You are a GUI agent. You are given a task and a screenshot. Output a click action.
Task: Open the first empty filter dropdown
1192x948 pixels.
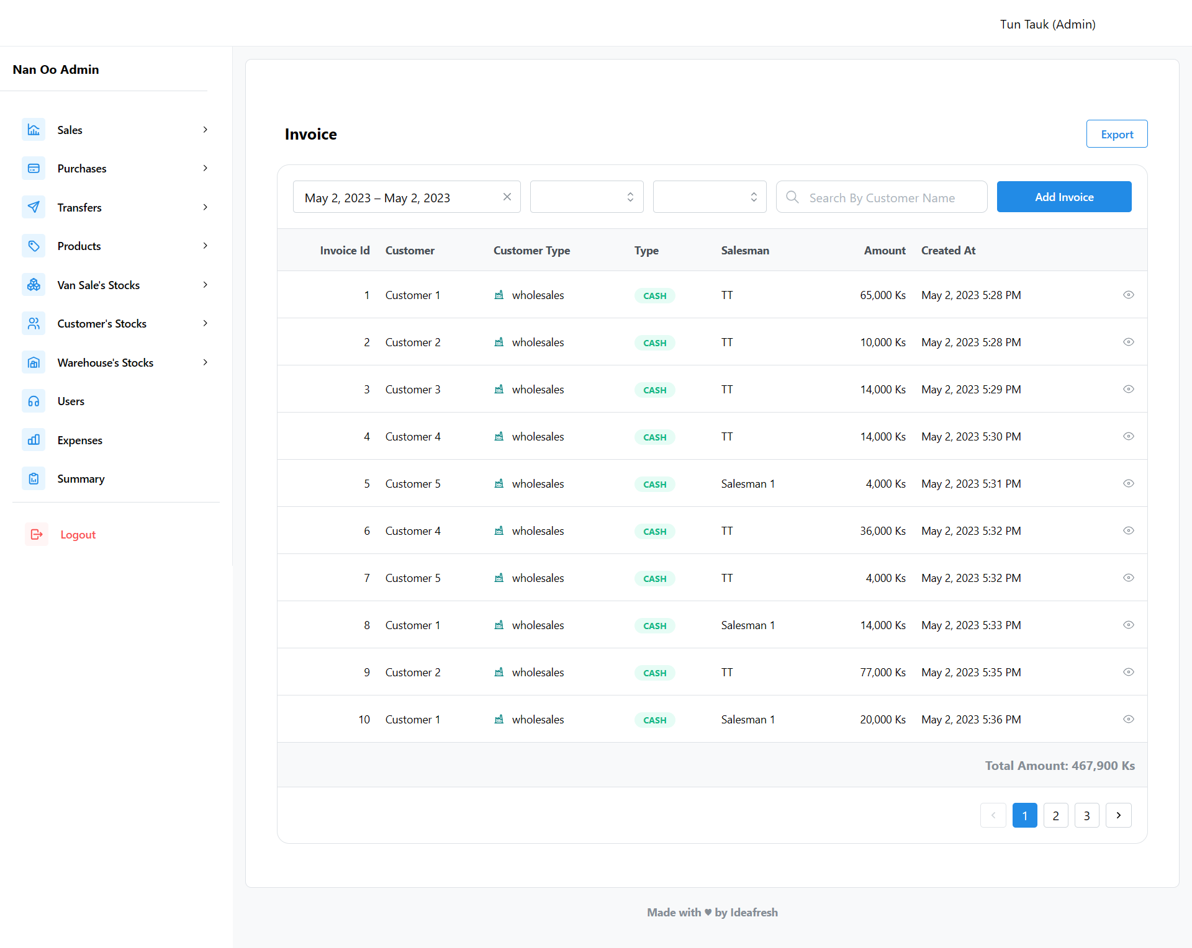(586, 197)
